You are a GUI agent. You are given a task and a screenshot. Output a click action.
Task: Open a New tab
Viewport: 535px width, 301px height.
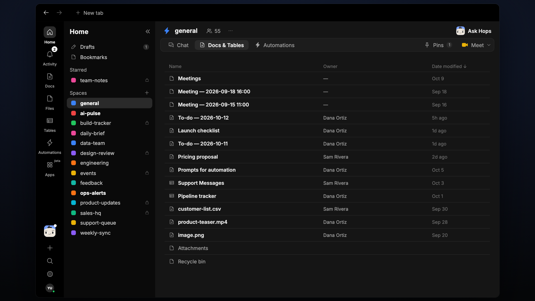[x=89, y=13]
